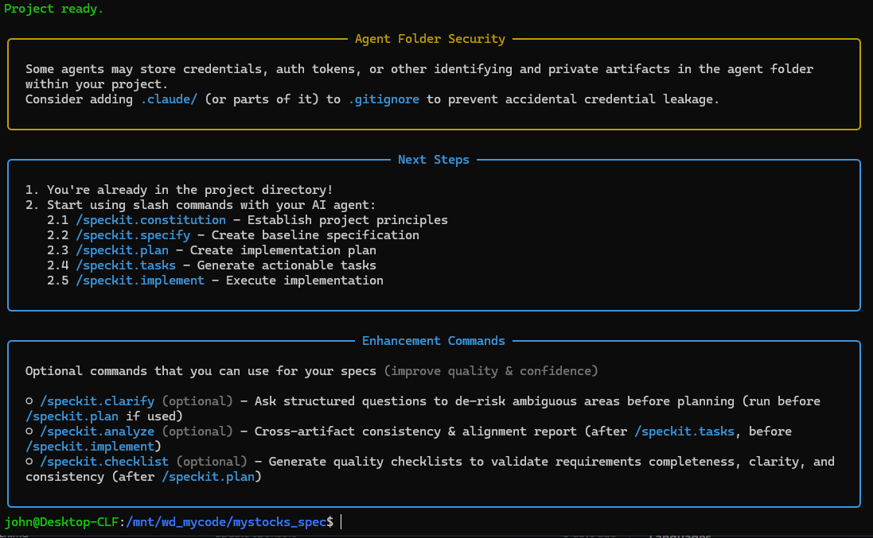Click the /mnt/wd_mycode/mystocks_spec path in prompt
Viewport: 873px width, 538px height.
[x=226, y=522]
